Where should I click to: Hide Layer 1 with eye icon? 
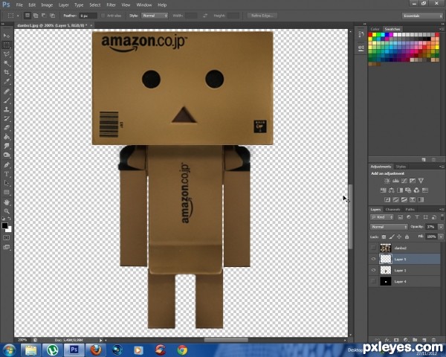click(373, 270)
